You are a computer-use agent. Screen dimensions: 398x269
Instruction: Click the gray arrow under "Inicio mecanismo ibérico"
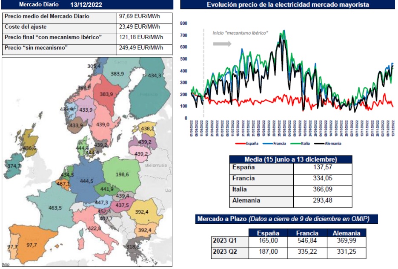click(x=222, y=43)
